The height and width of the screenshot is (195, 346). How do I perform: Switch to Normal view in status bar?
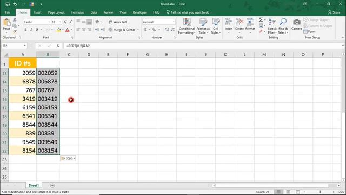pyautogui.click(x=278, y=192)
